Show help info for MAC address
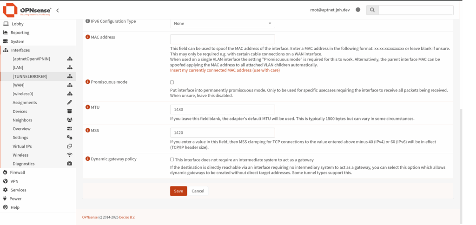Screen dimensions: 476x225 click(x=88, y=37)
